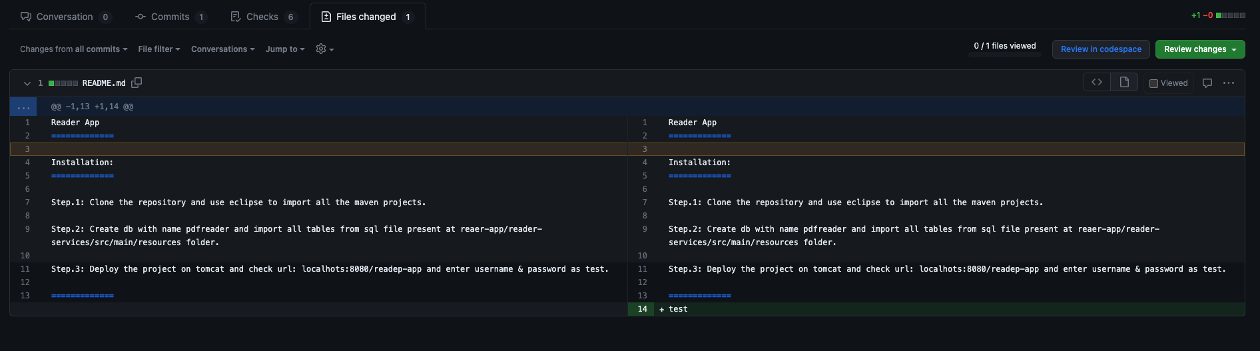Click right-side Step.3 deploy line
Viewport: 1260px width, 351px height.
[x=947, y=269]
